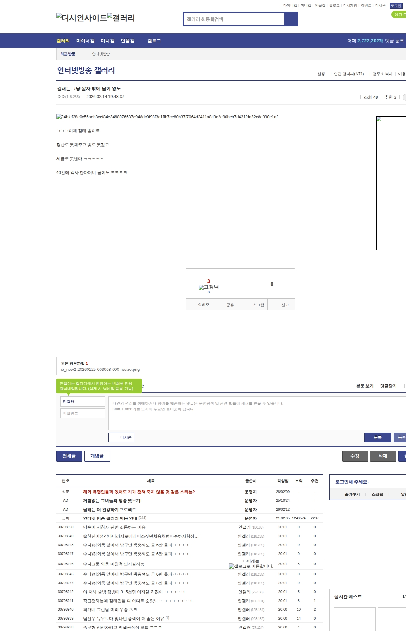
Task: Click the 공유 share button
Action: (226, 305)
